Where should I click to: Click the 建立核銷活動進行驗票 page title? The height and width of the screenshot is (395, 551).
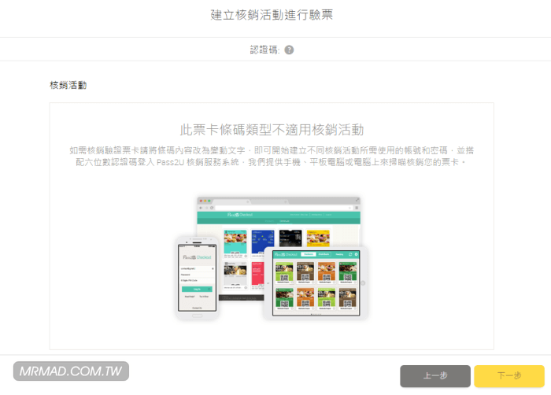tap(272, 15)
